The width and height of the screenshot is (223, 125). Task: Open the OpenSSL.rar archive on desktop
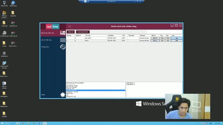(13, 24)
